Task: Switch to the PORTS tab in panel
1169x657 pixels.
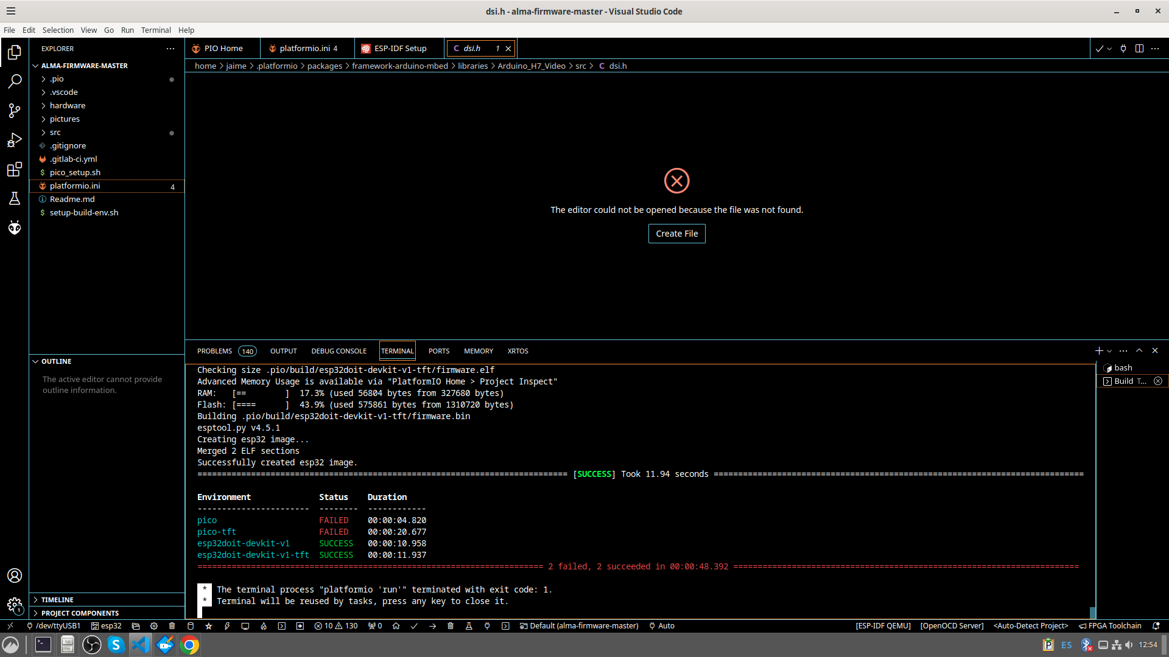Action: (438, 350)
